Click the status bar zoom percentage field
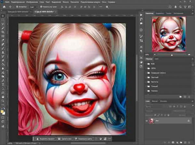This screenshot has width=195, height=145. (x=10, y=143)
